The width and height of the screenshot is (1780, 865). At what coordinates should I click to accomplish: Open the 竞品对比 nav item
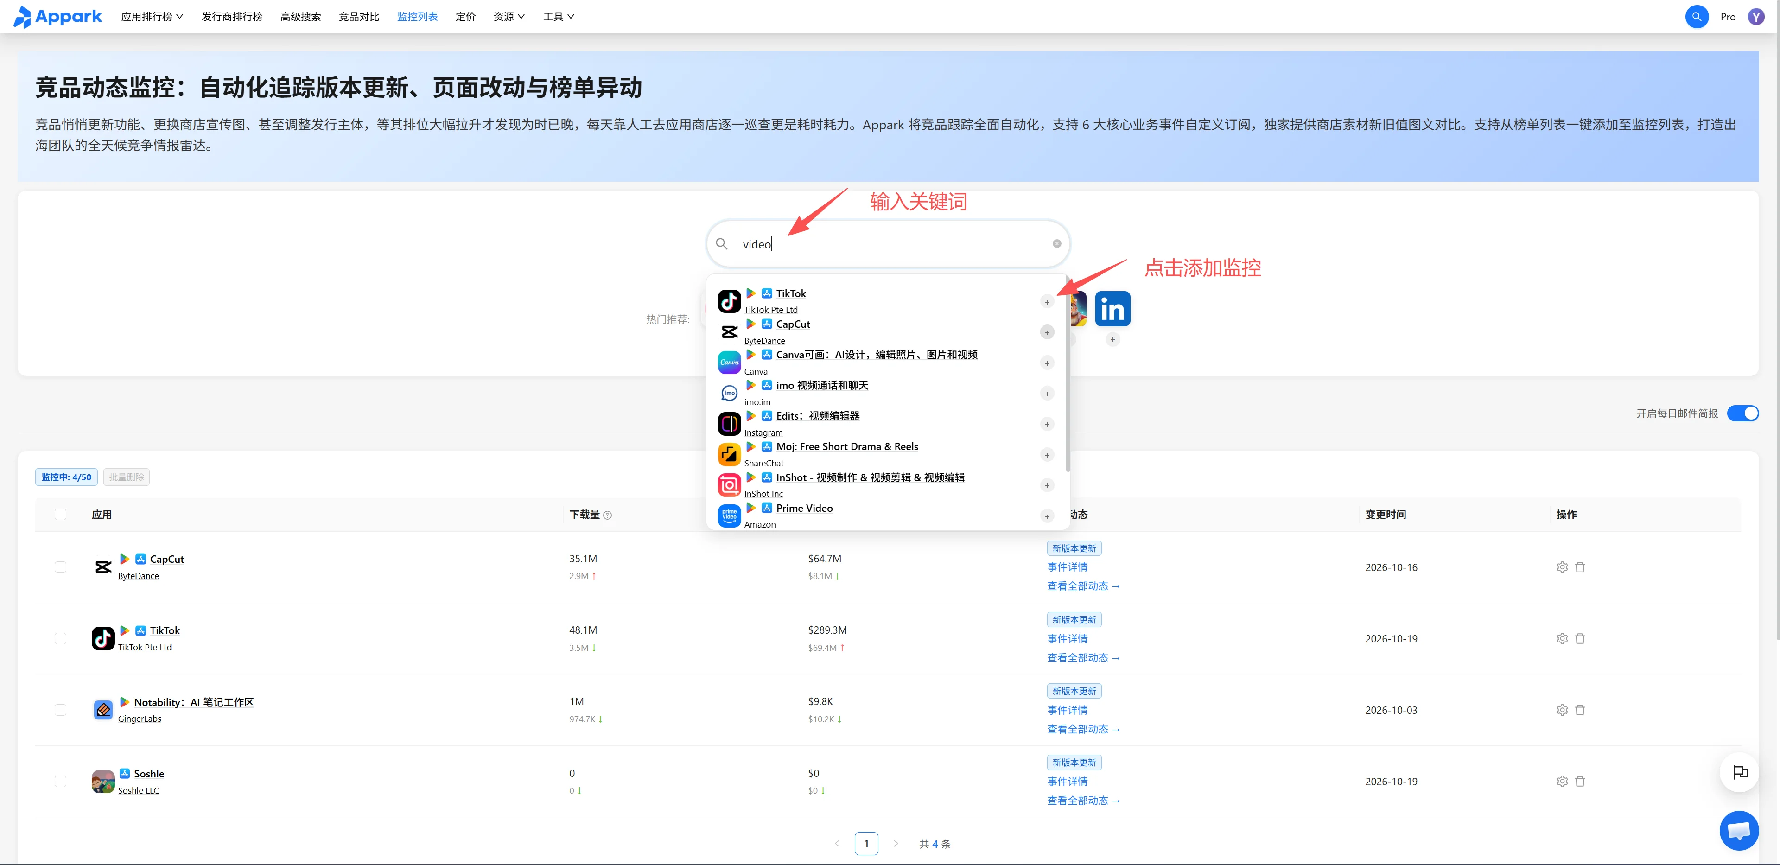tap(359, 17)
